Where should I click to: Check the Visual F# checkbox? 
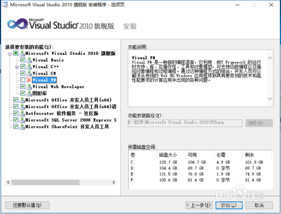click(22, 80)
